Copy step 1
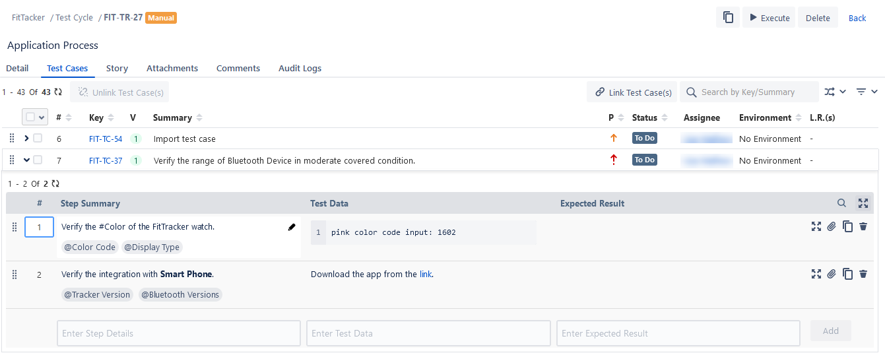Image resolution: width=885 pixels, height=355 pixels. point(848,226)
